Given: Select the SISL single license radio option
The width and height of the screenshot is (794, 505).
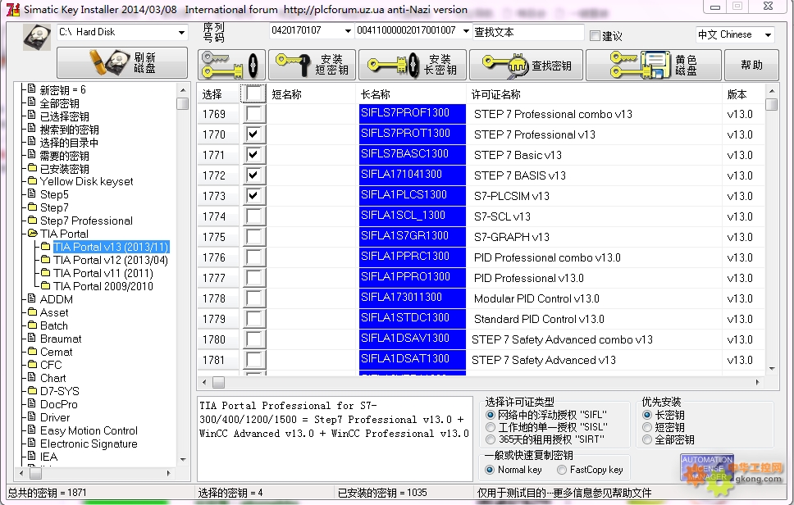Looking at the screenshot, I should click(x=491, y=427).
